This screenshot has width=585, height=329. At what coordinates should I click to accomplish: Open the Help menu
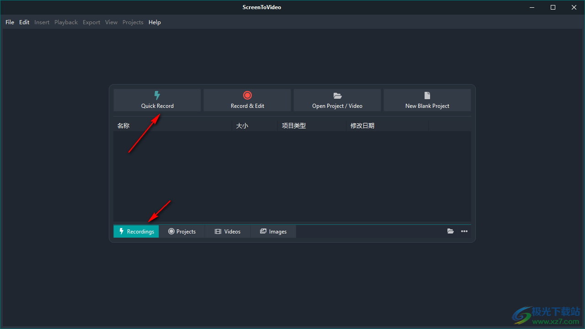[x=155, y=22]
